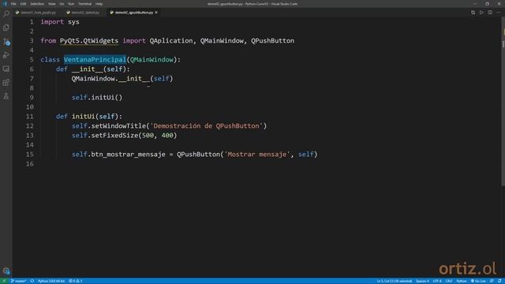Close the demo02_qpushbutton.py tab
505x284 pixels.
pos(156,13)
